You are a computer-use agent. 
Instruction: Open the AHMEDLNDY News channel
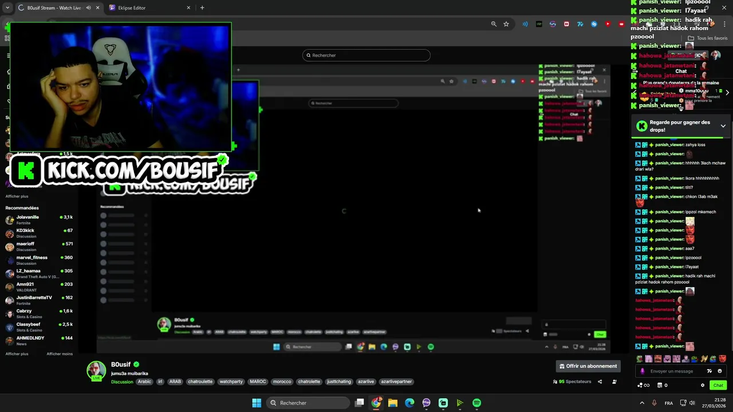click(x=39, y=340)
